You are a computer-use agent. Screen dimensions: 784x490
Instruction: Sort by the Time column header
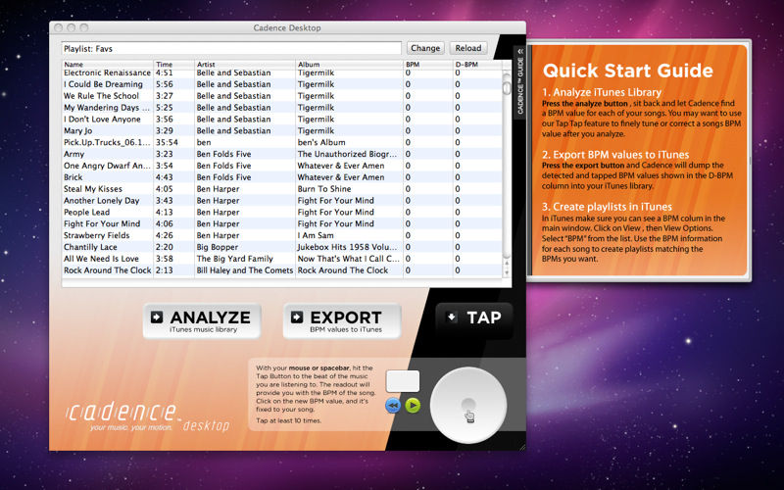point(174,65)
